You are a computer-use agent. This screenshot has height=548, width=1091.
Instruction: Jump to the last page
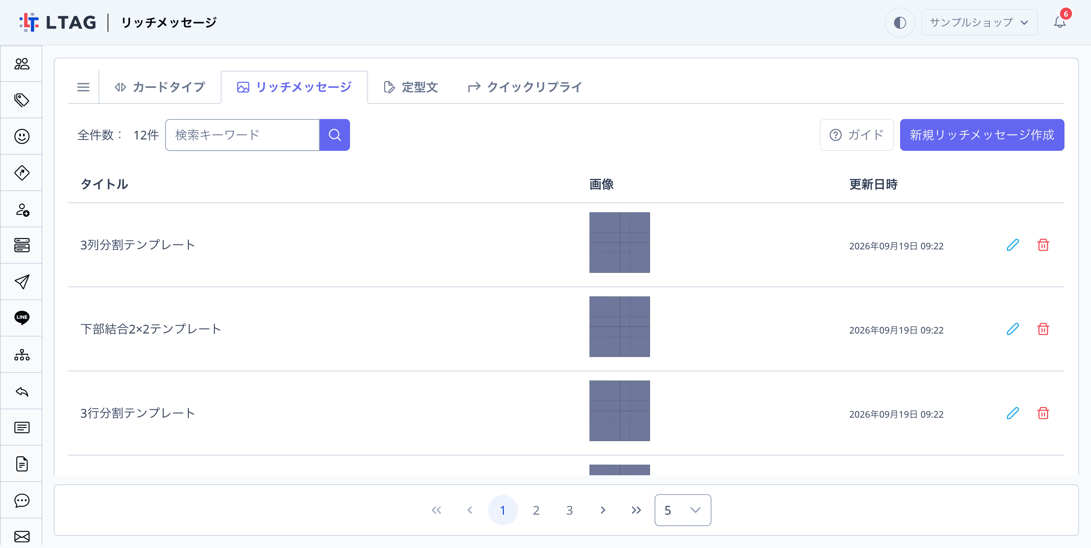click(636, 510)
